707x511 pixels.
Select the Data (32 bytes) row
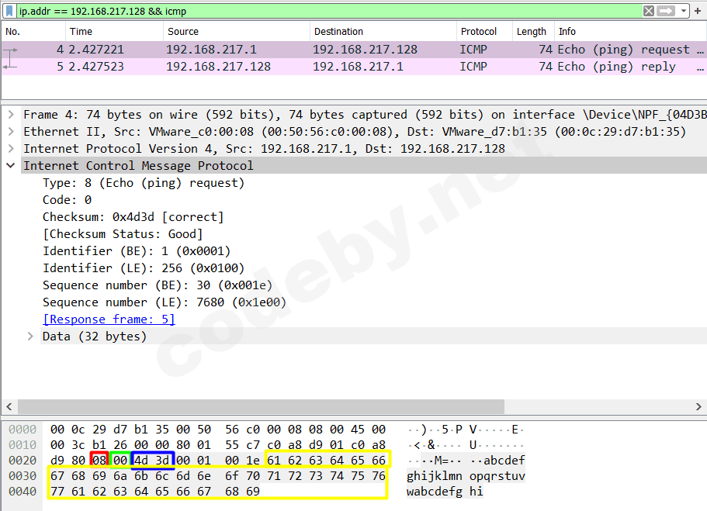coord(373,337)
